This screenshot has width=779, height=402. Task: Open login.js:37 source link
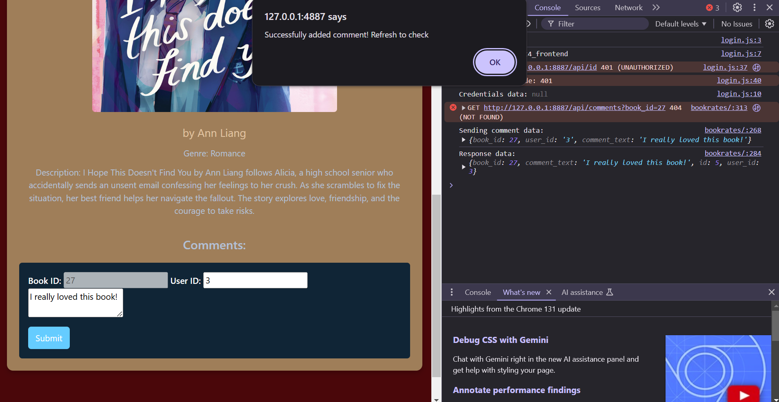point(725,67)
